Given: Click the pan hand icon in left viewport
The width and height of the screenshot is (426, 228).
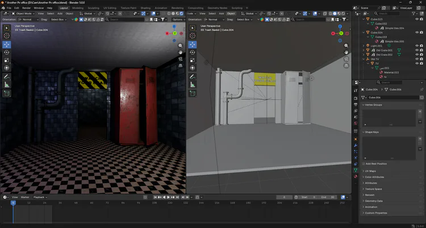Looking at the screenshot, I should coord(181,53).
